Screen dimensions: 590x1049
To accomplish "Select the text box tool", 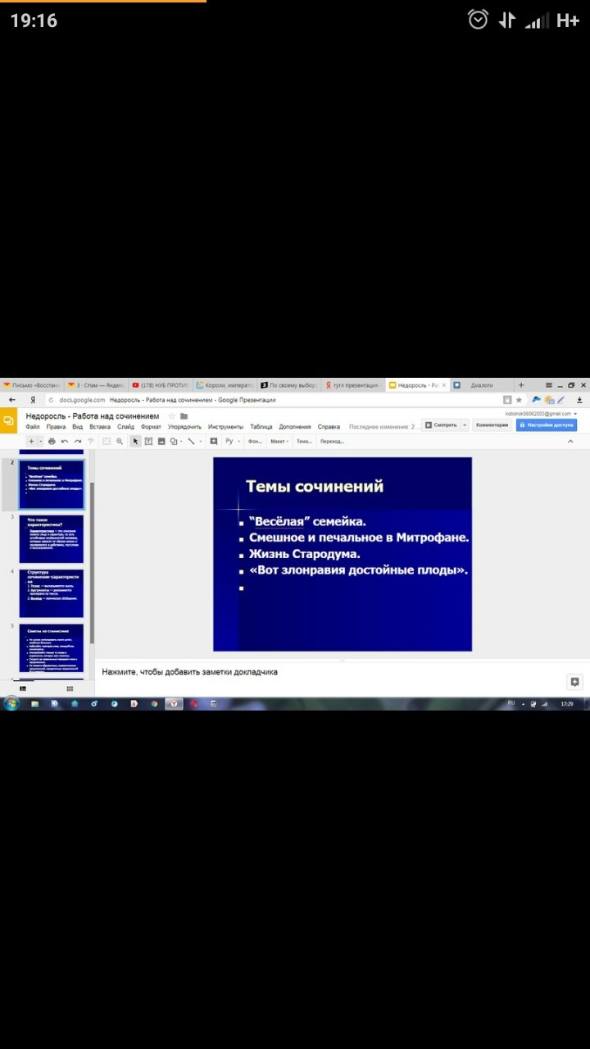I will [x=148, y=441].
